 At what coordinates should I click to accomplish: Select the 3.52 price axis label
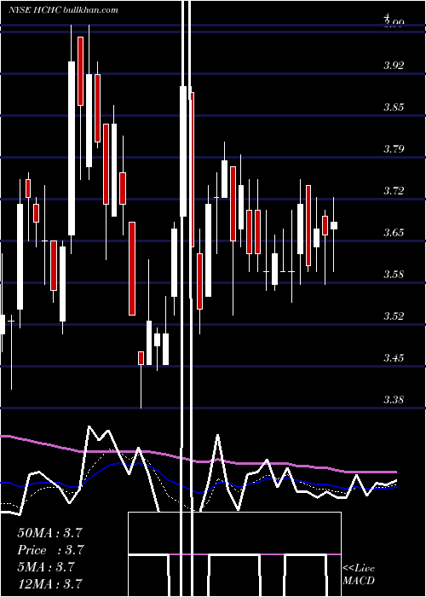click(x=394, y=316)
